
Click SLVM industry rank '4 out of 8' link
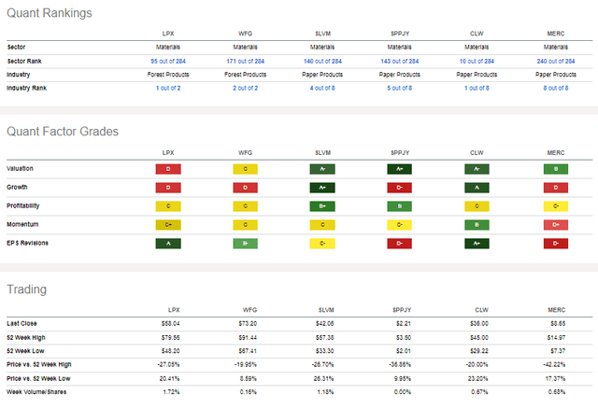pos(322,88)
